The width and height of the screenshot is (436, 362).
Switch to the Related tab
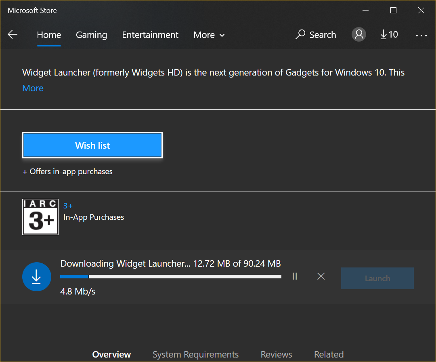tap(329, 354)
